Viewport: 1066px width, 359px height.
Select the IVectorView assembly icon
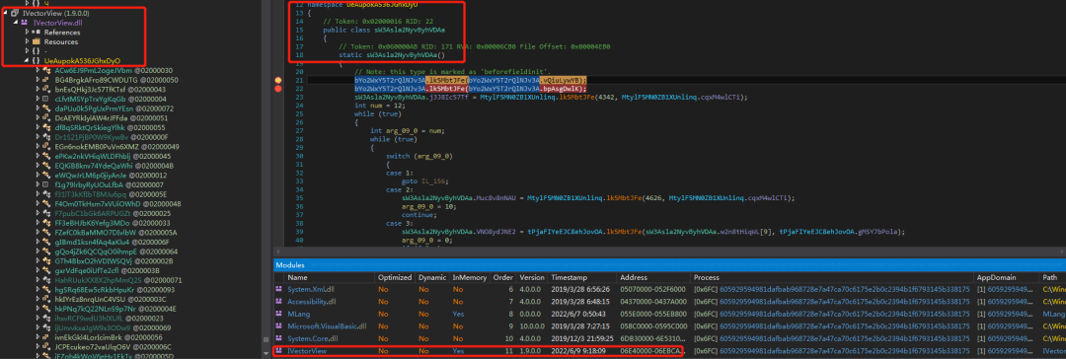point(15,13)
